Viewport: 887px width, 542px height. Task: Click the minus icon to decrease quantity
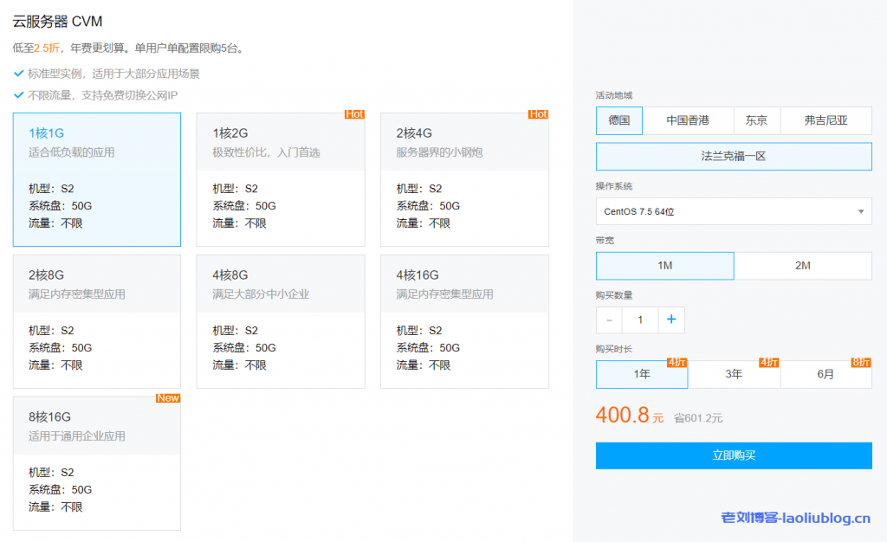click(609, 319)
